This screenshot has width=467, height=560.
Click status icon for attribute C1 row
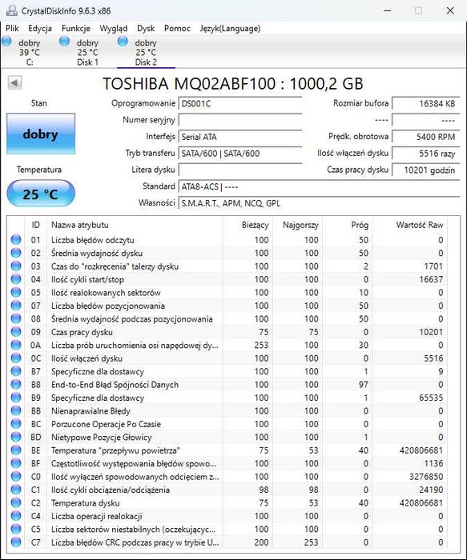[16, 490]
